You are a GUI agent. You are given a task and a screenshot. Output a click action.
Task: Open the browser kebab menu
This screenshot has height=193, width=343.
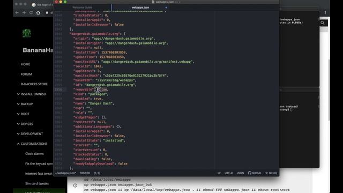point(325,13)
